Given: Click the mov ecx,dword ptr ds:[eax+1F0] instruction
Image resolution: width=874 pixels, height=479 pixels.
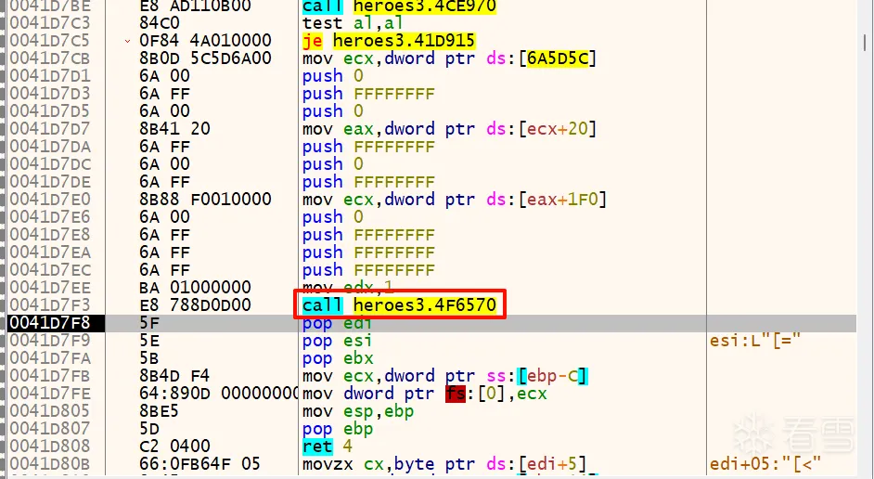Looking at the screenshot, I should click(456, 200).
